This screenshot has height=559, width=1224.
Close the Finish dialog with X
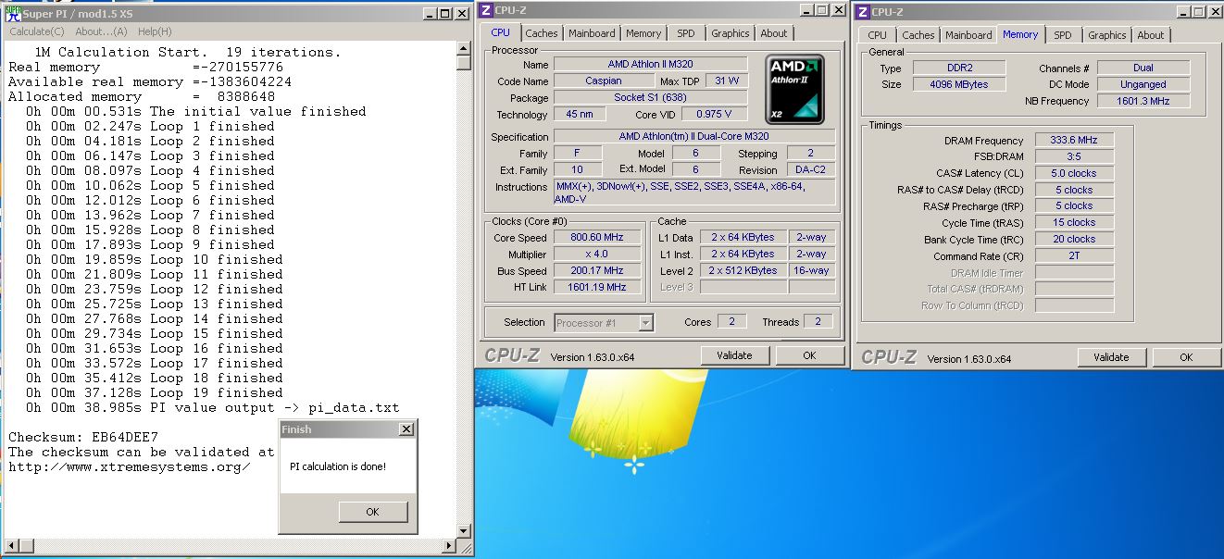coord(406,429)
